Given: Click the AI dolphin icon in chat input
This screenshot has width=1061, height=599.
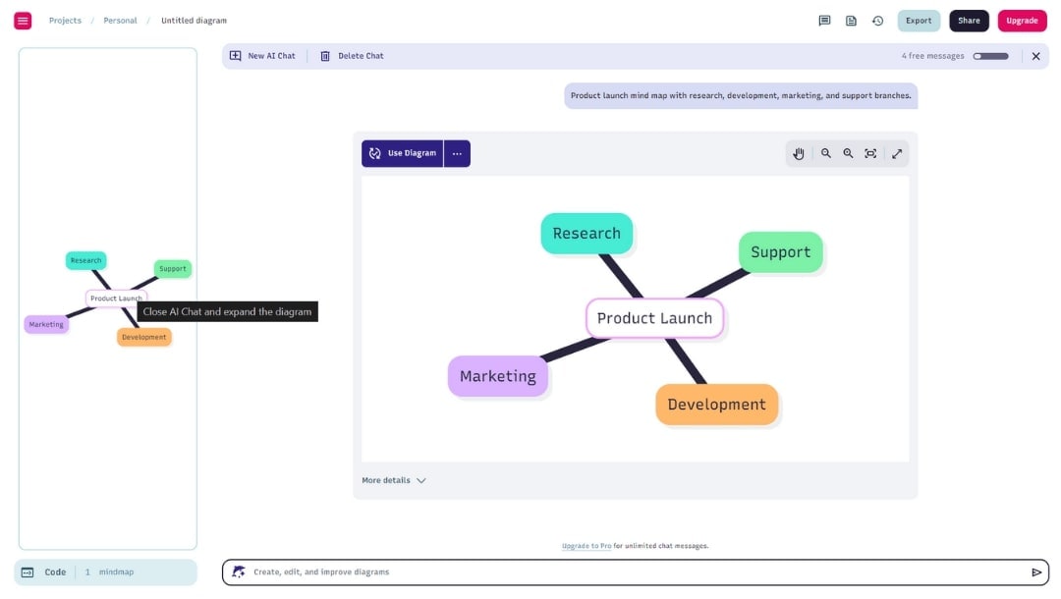Looking at the screenshot, I should [x=238, y=572].
